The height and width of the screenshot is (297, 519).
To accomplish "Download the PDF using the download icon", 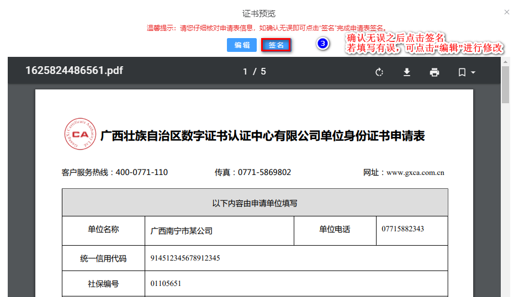I will tap(407, 72).
